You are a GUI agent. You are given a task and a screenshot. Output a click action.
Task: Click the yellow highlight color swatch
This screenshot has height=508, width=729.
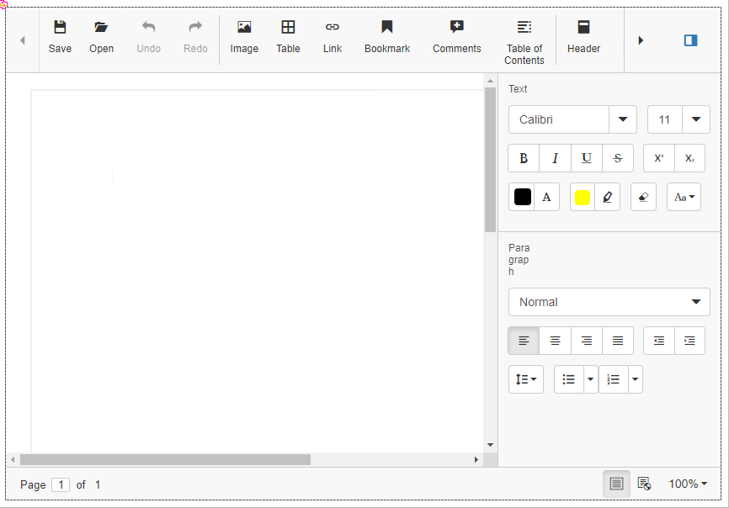(583, 197)
